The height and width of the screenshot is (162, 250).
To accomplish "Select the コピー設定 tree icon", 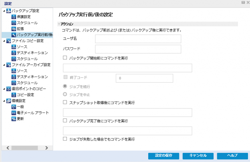I will [x=14, y=95].
